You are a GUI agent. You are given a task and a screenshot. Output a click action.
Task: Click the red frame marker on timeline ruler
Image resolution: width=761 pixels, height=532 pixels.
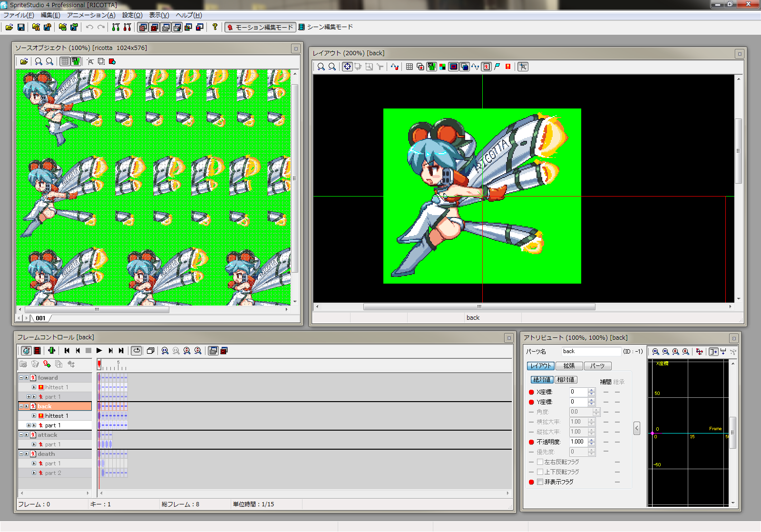pyautogui.click(x=99, y=365)
